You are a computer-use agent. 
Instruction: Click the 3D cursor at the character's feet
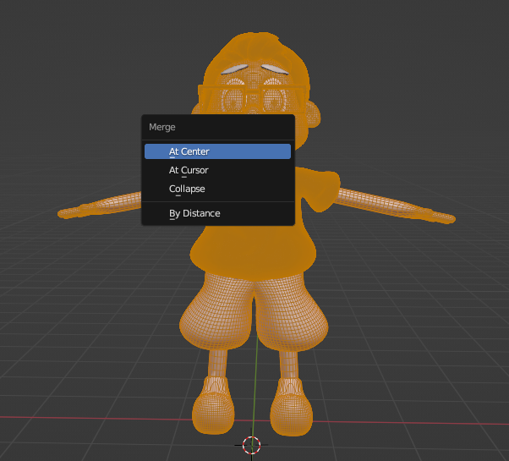click(252, 445)
